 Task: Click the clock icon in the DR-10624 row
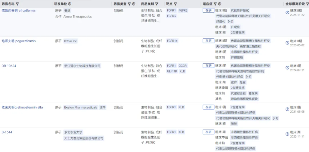(x=287, y=68)
